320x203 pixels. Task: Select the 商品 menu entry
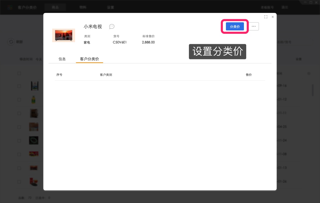click(x=55, y=7)
